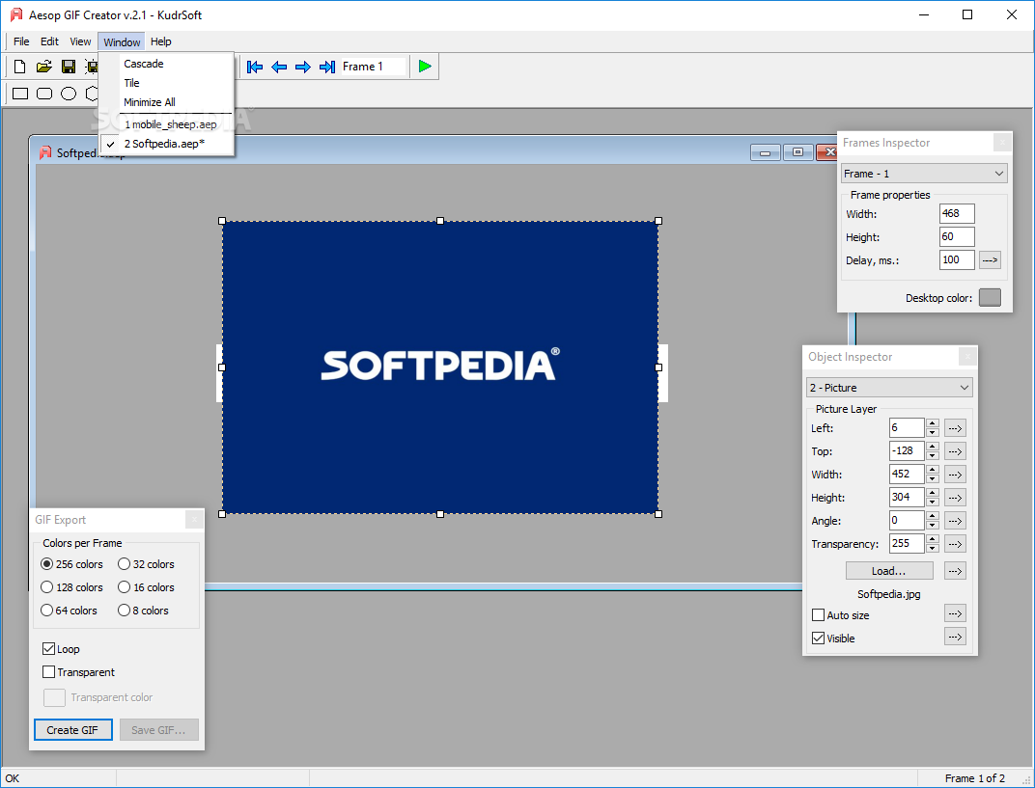Open the Help menu
Image resolution: width=1035 pixels, height=788 pixels.
(x=160, y=41)
